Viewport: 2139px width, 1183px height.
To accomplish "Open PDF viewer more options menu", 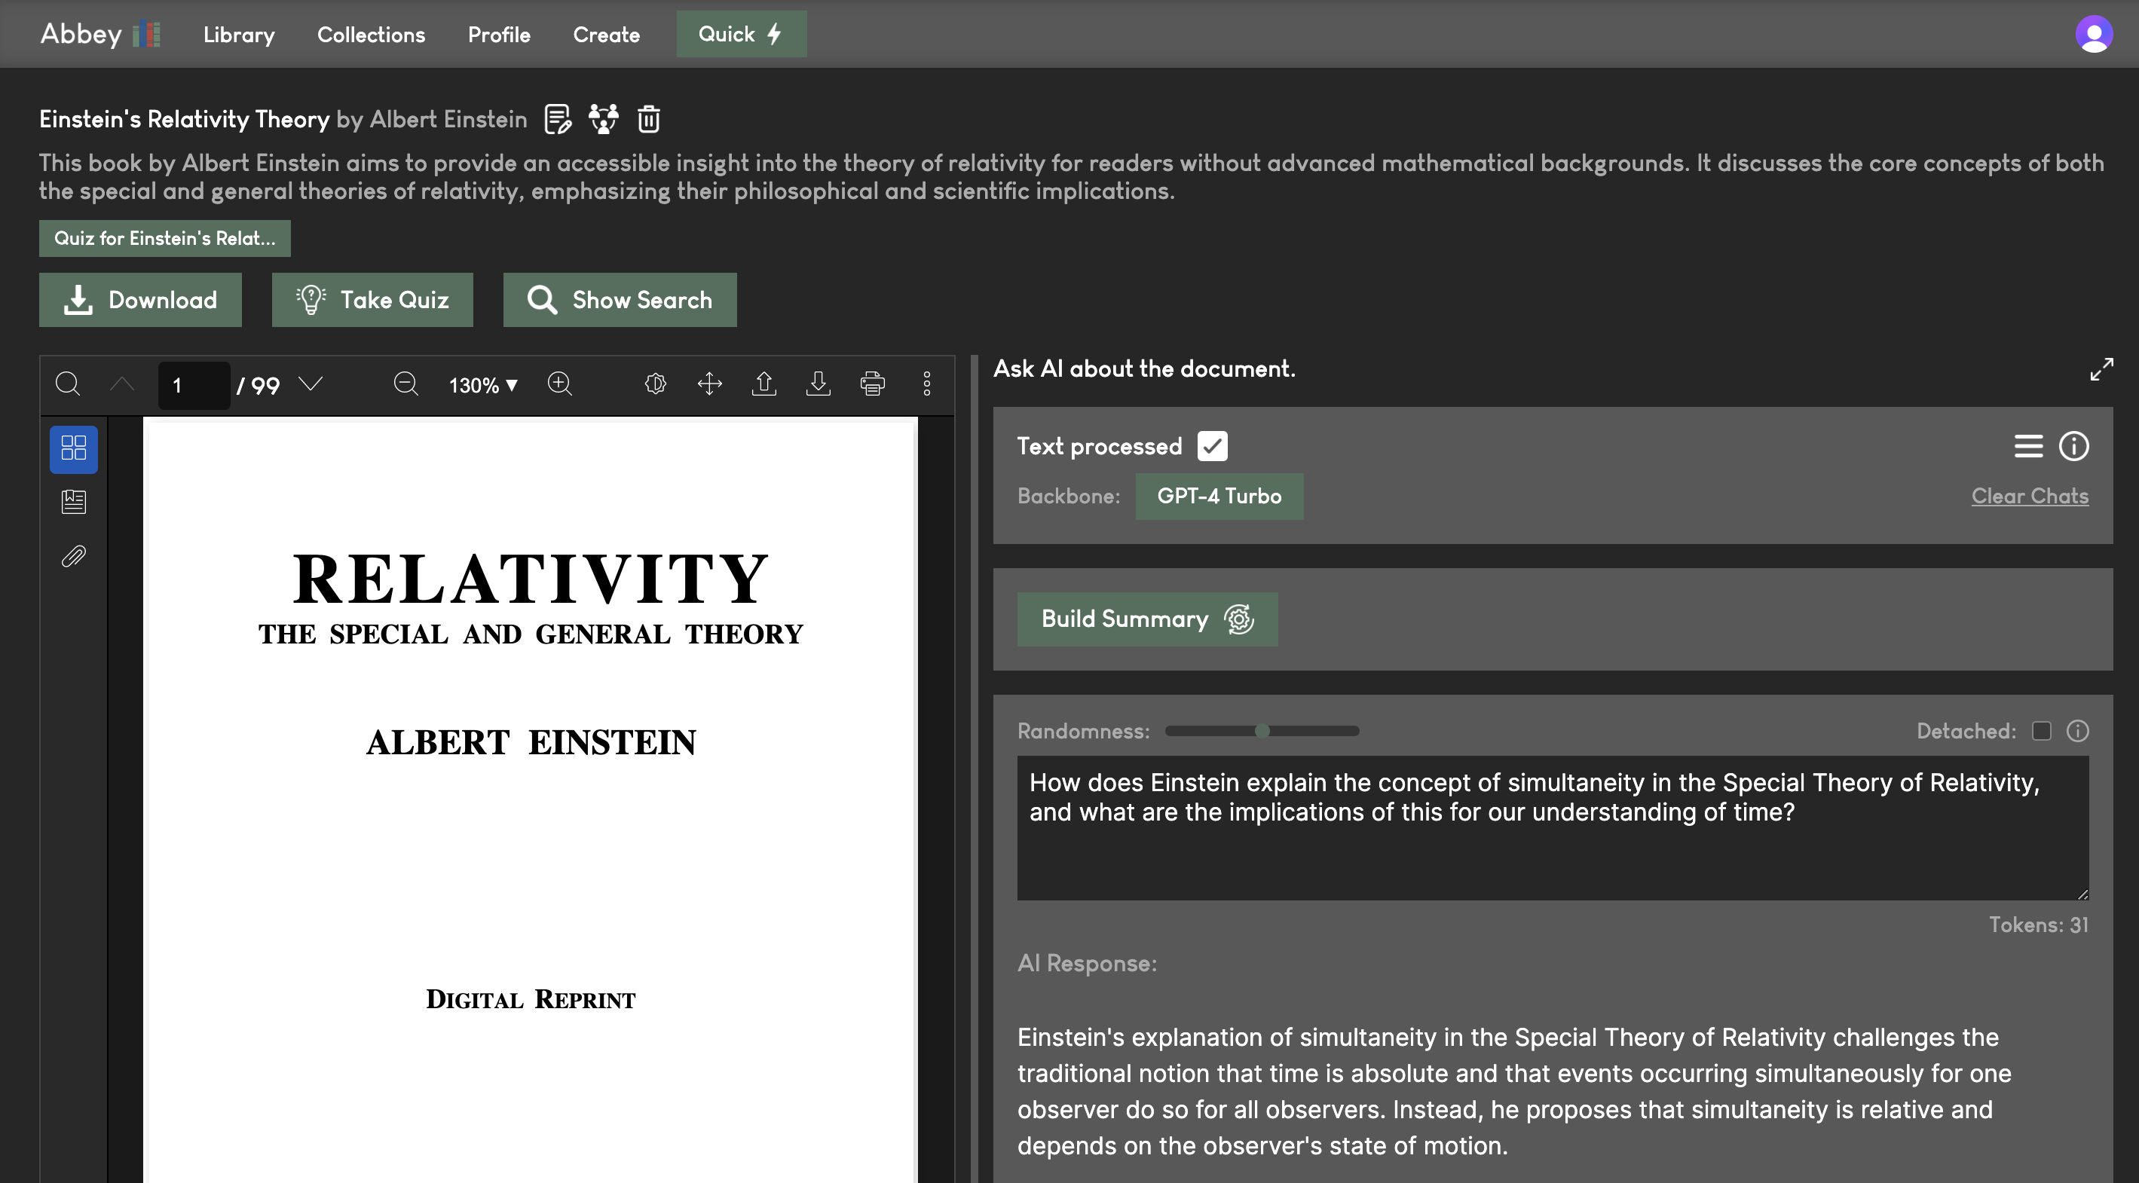I will click(x=927, y=384).
